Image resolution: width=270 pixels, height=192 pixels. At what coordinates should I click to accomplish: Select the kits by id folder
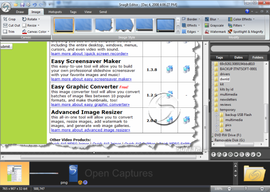coord(227,89)
